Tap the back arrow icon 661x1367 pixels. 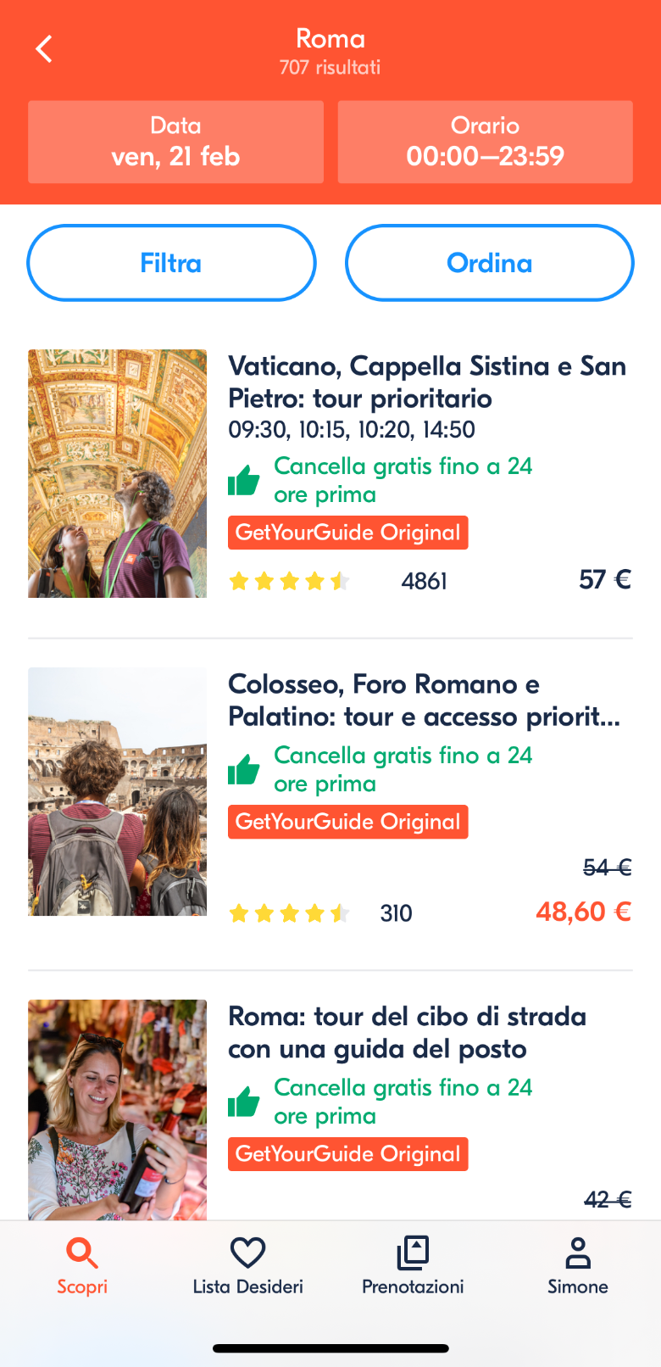pos(44,49)
